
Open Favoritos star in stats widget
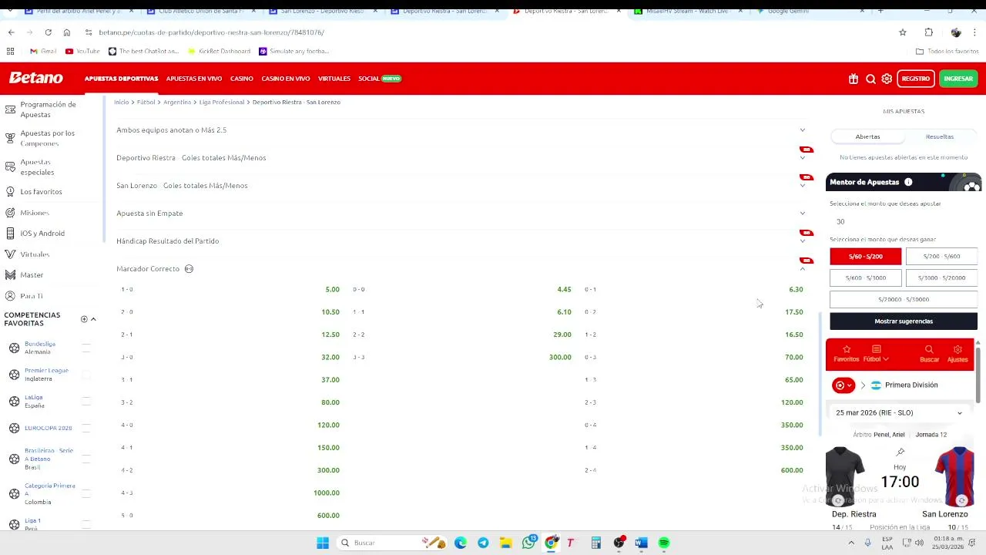click(846, 349)
